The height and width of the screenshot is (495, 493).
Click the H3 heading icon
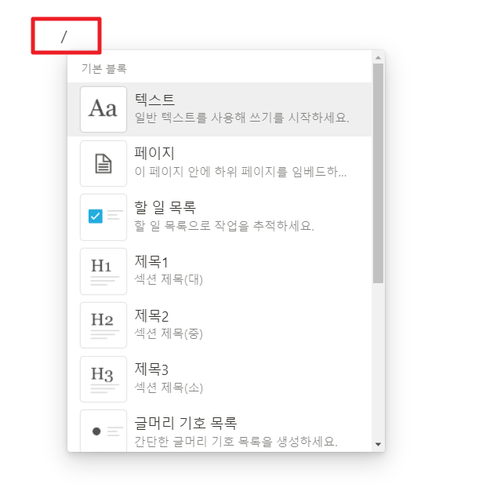tap(103, 379)
